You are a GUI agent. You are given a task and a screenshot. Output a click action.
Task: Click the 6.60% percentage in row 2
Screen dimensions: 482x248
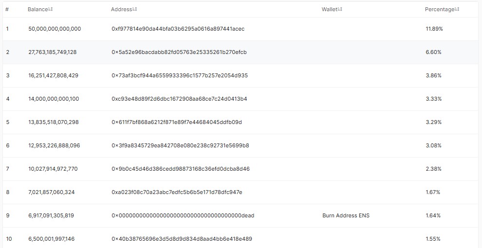(x=433, y=52)
